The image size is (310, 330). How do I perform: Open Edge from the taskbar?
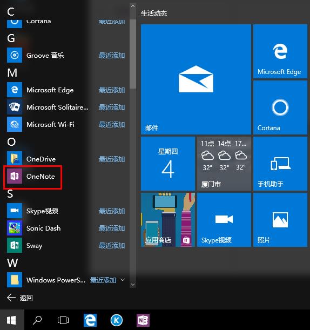coord(90,320)
